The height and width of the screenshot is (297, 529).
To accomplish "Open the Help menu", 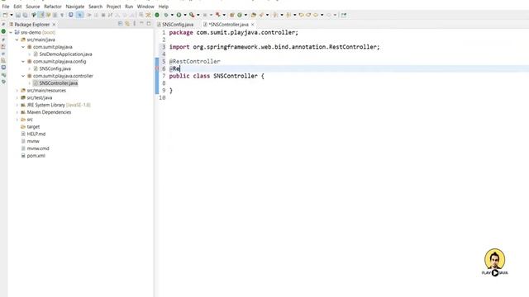I will (x=164, y=7).
